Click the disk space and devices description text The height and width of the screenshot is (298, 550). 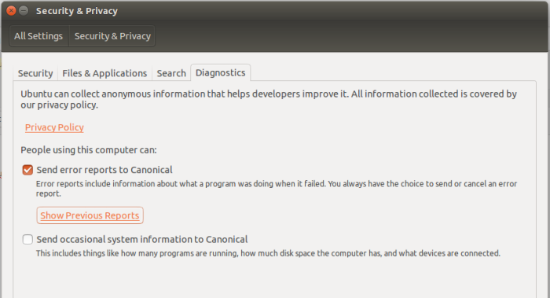click(x=268, y=253)
